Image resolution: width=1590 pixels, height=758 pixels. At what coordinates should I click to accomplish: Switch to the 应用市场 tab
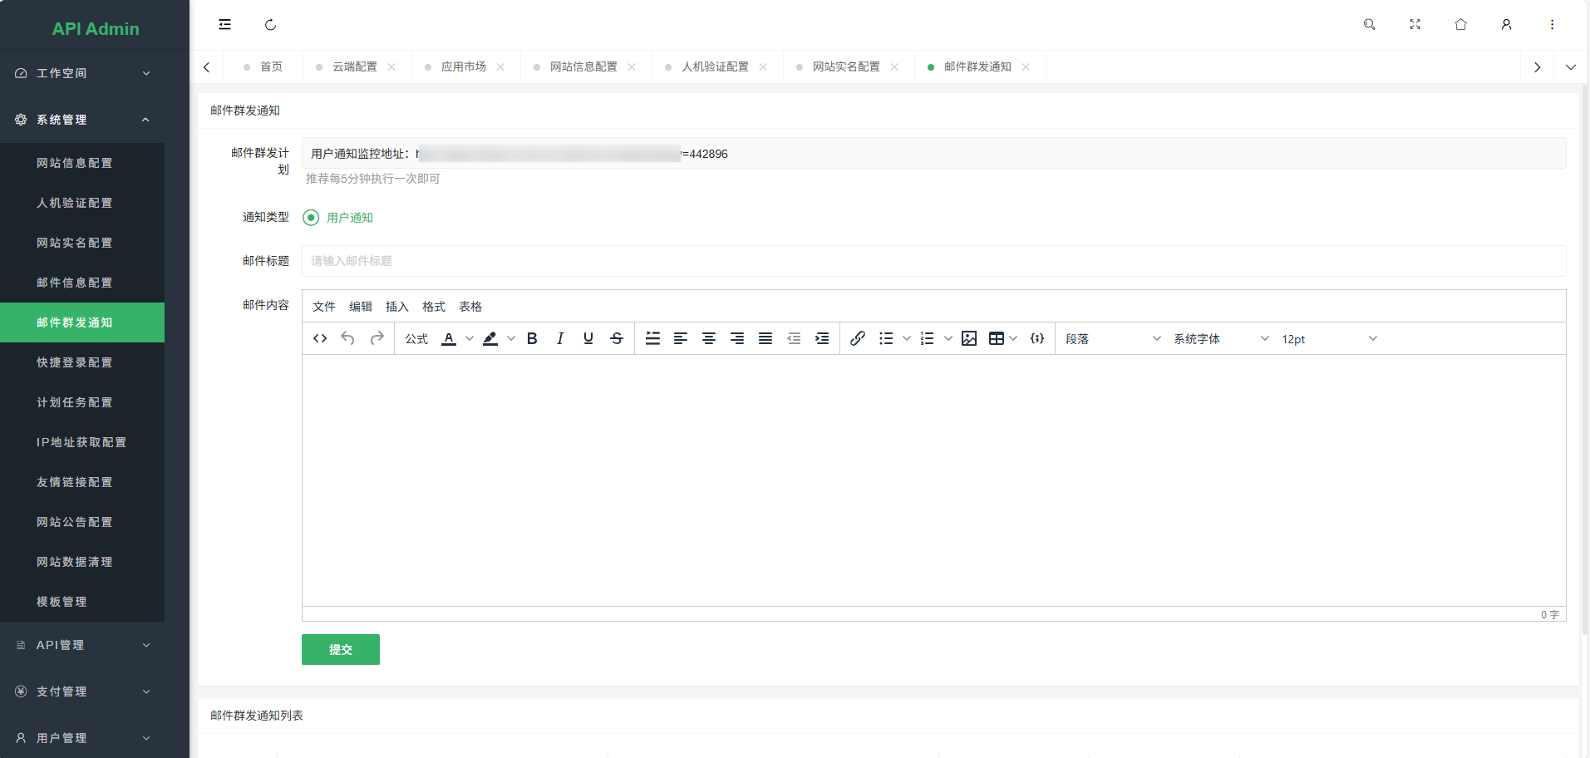point(463,66)
